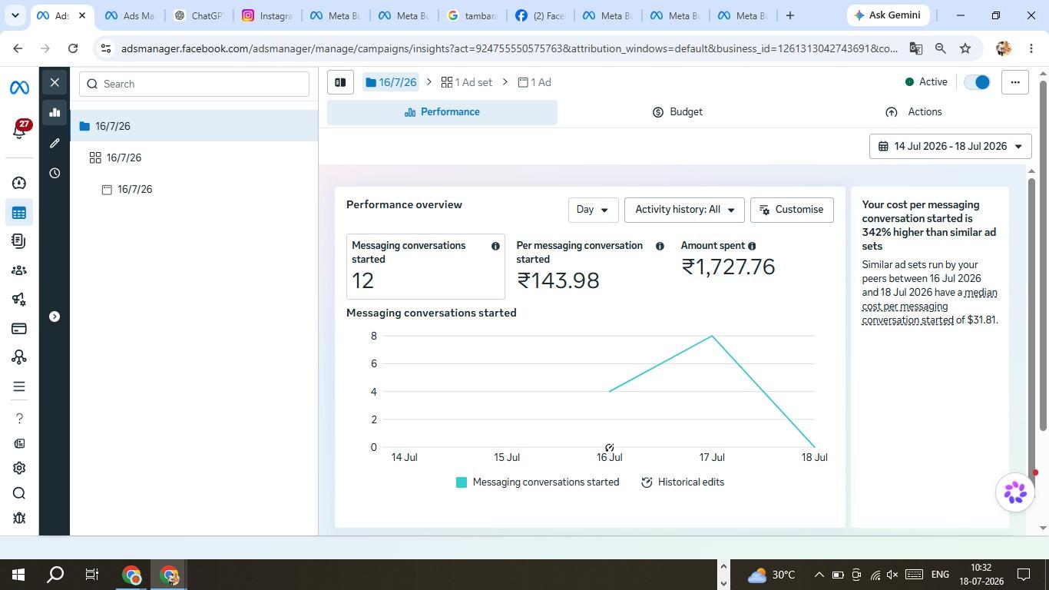Open the Day breakdown dropdown

click(x=593, y=210)
